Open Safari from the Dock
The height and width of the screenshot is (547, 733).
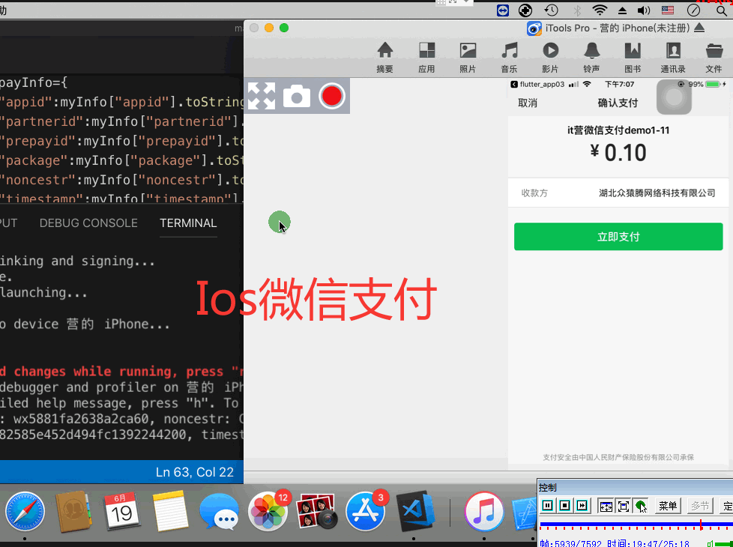[25, 512]
